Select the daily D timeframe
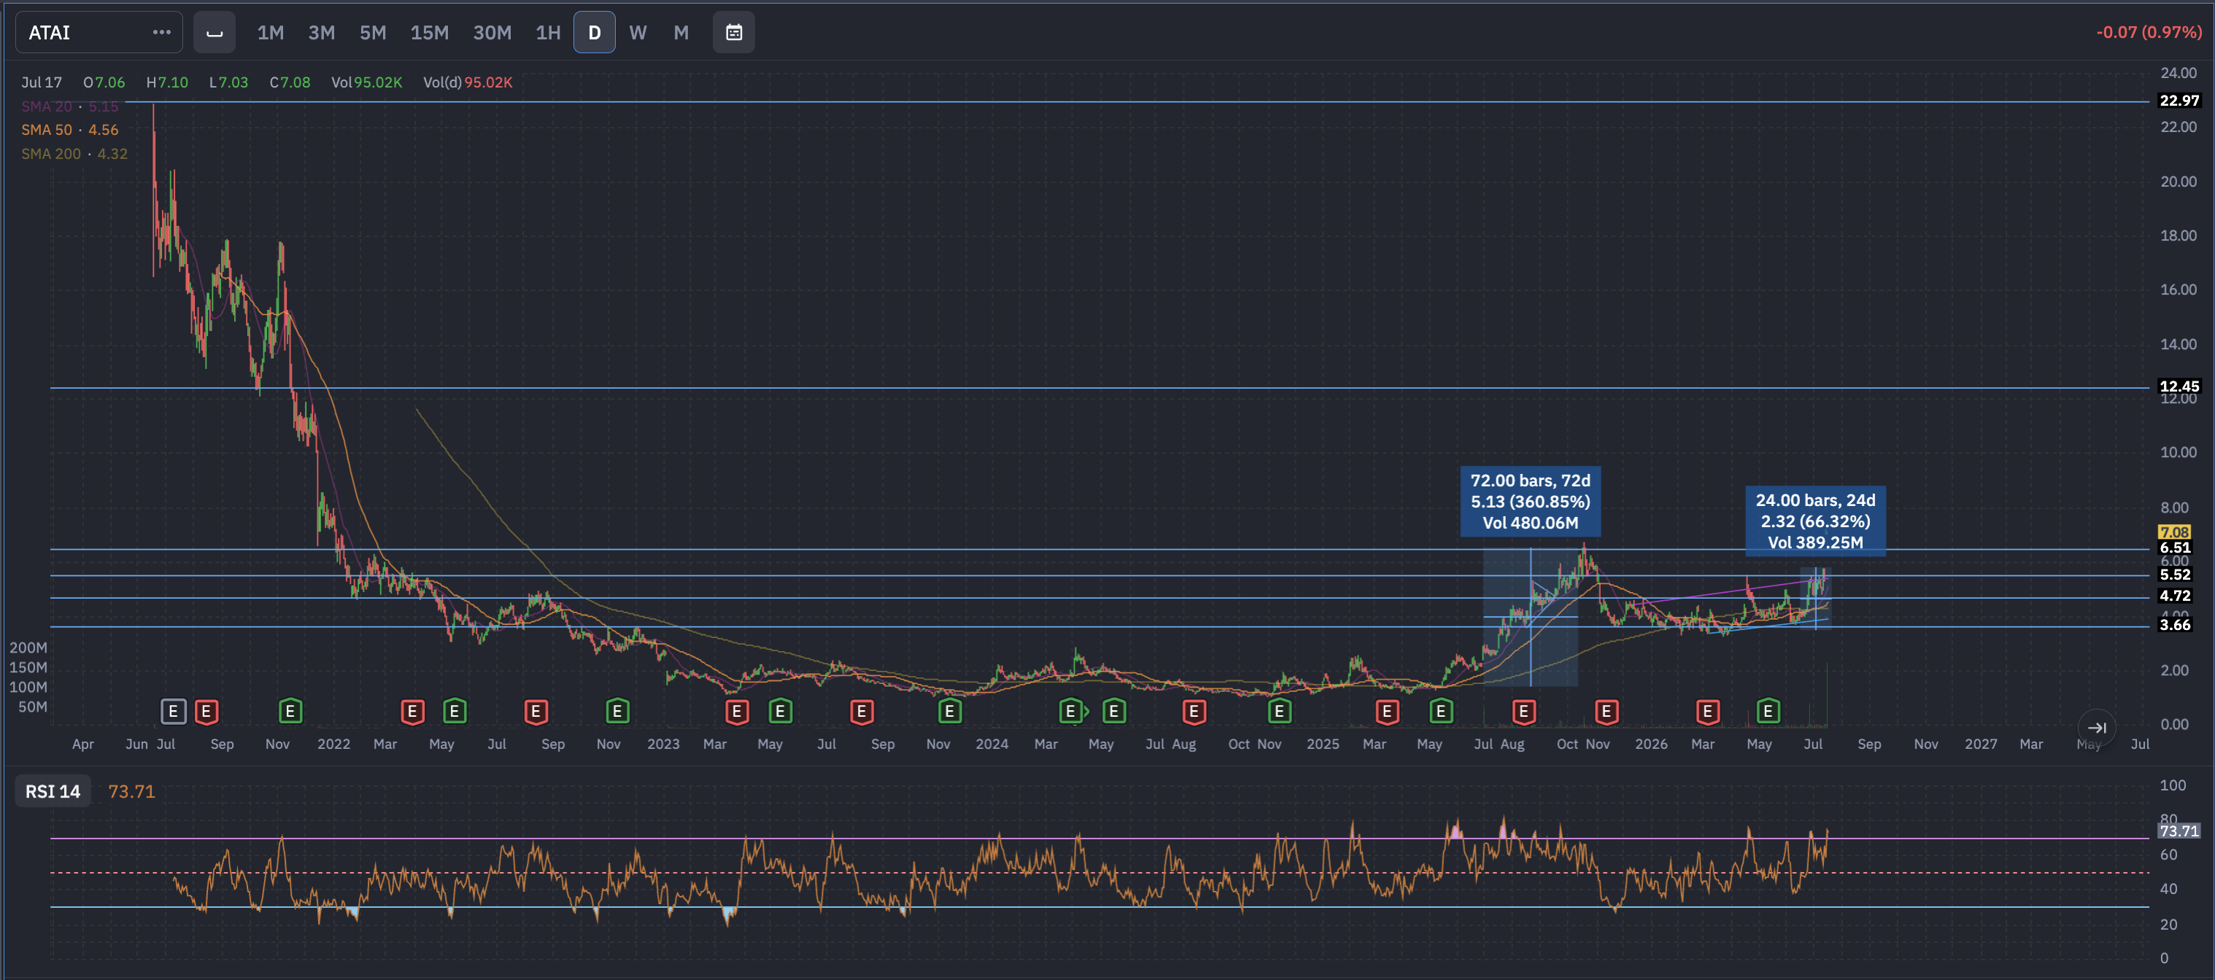This screenshot has width=2215, height=980. click(x=594, y=33)
